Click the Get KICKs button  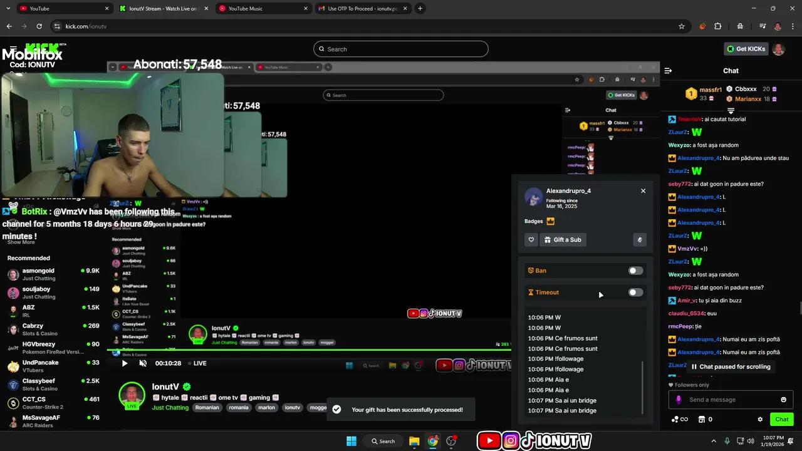(x=746, y=49)
